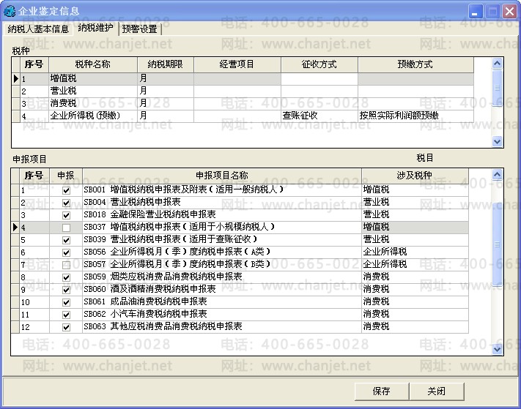Select 消费税 row in 税种 table
The height and width of the screenshot is (409, 521).
click(243, 103)
